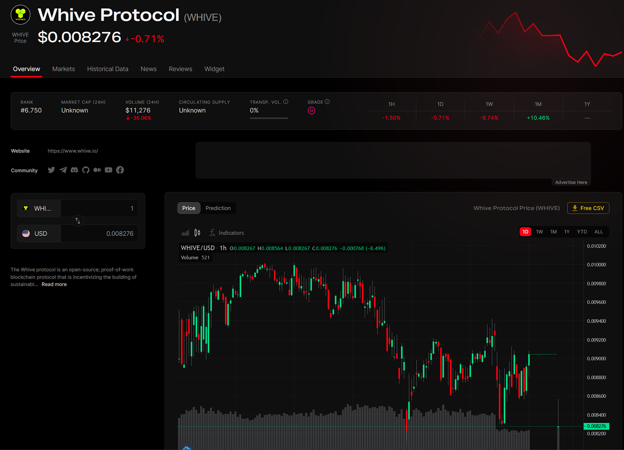This screenshot has height=450, width=624.
Task: Set chart range to 1D
Action: (x=525, y=232)
